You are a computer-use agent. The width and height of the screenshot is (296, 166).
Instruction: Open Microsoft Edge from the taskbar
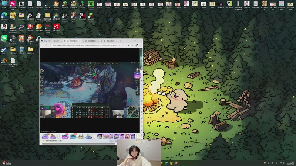pos(166,163)
